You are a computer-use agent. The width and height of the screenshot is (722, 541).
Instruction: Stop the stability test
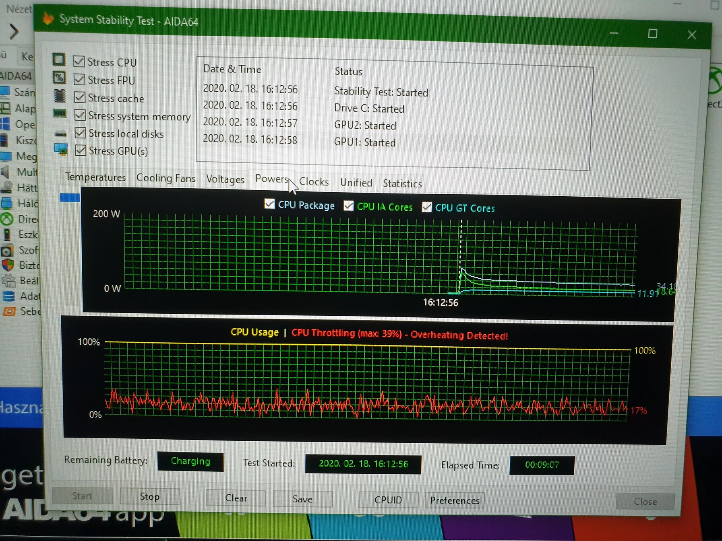pos(149,496)
